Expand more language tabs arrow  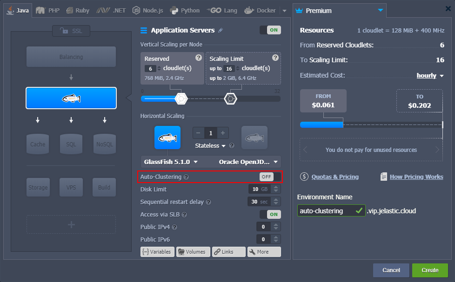point(284,11)
